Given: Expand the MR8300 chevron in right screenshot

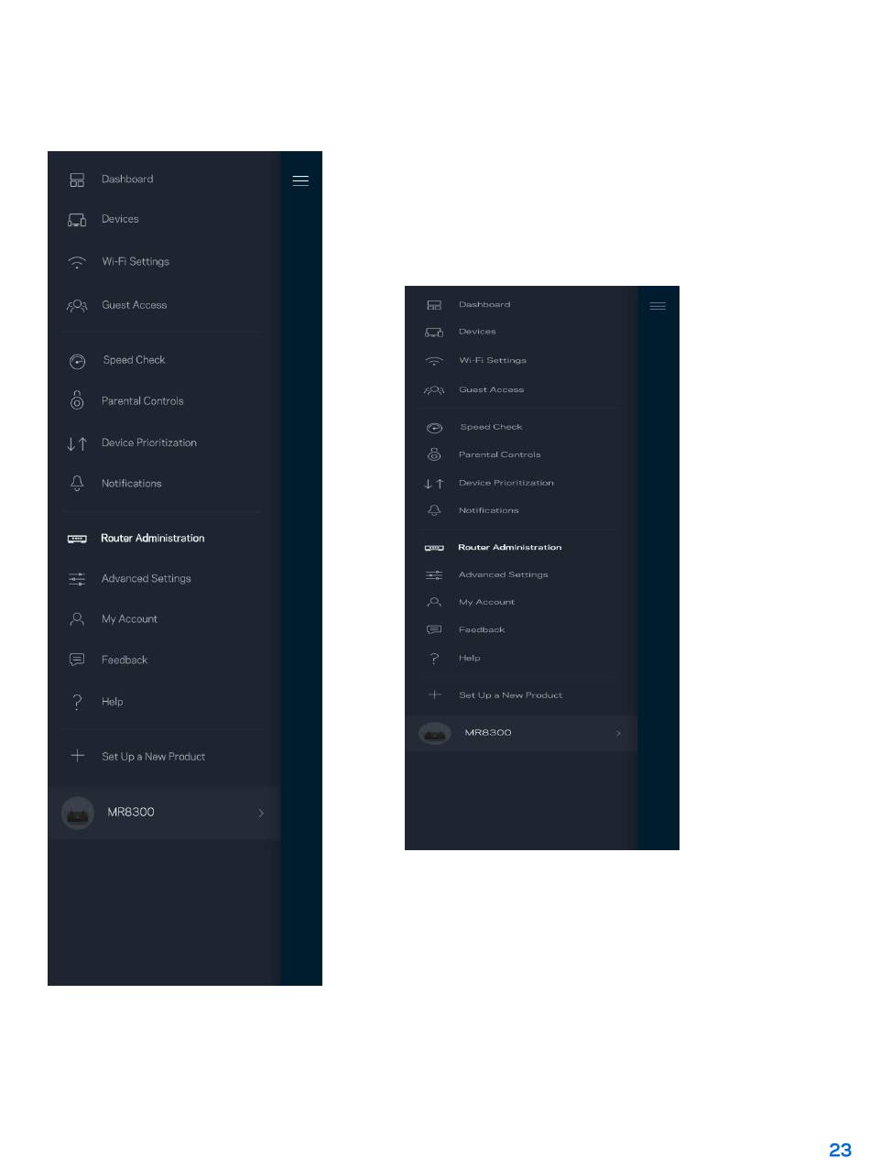Looking at the screenshot, I should [618, 733].
